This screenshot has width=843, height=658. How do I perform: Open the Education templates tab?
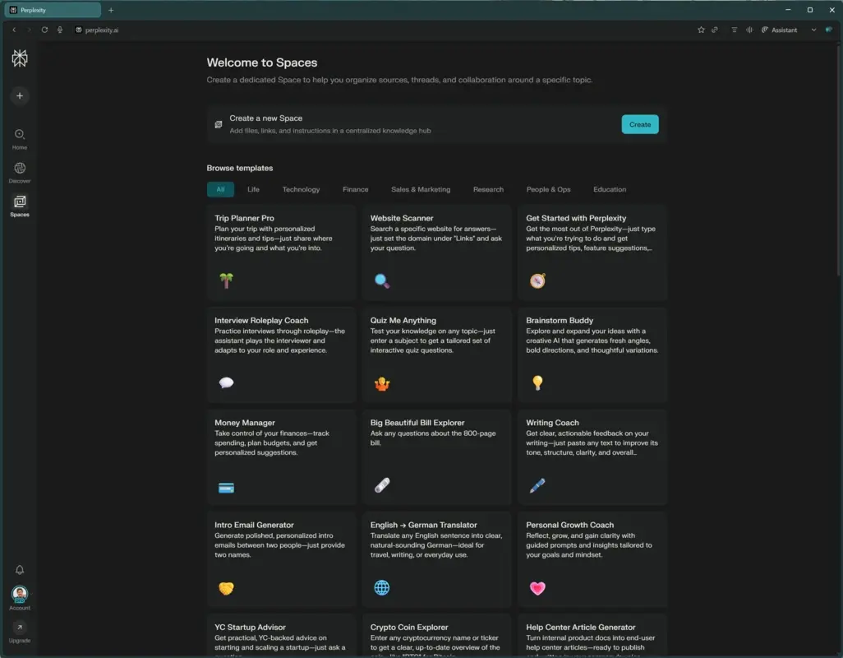pos(609,189)
